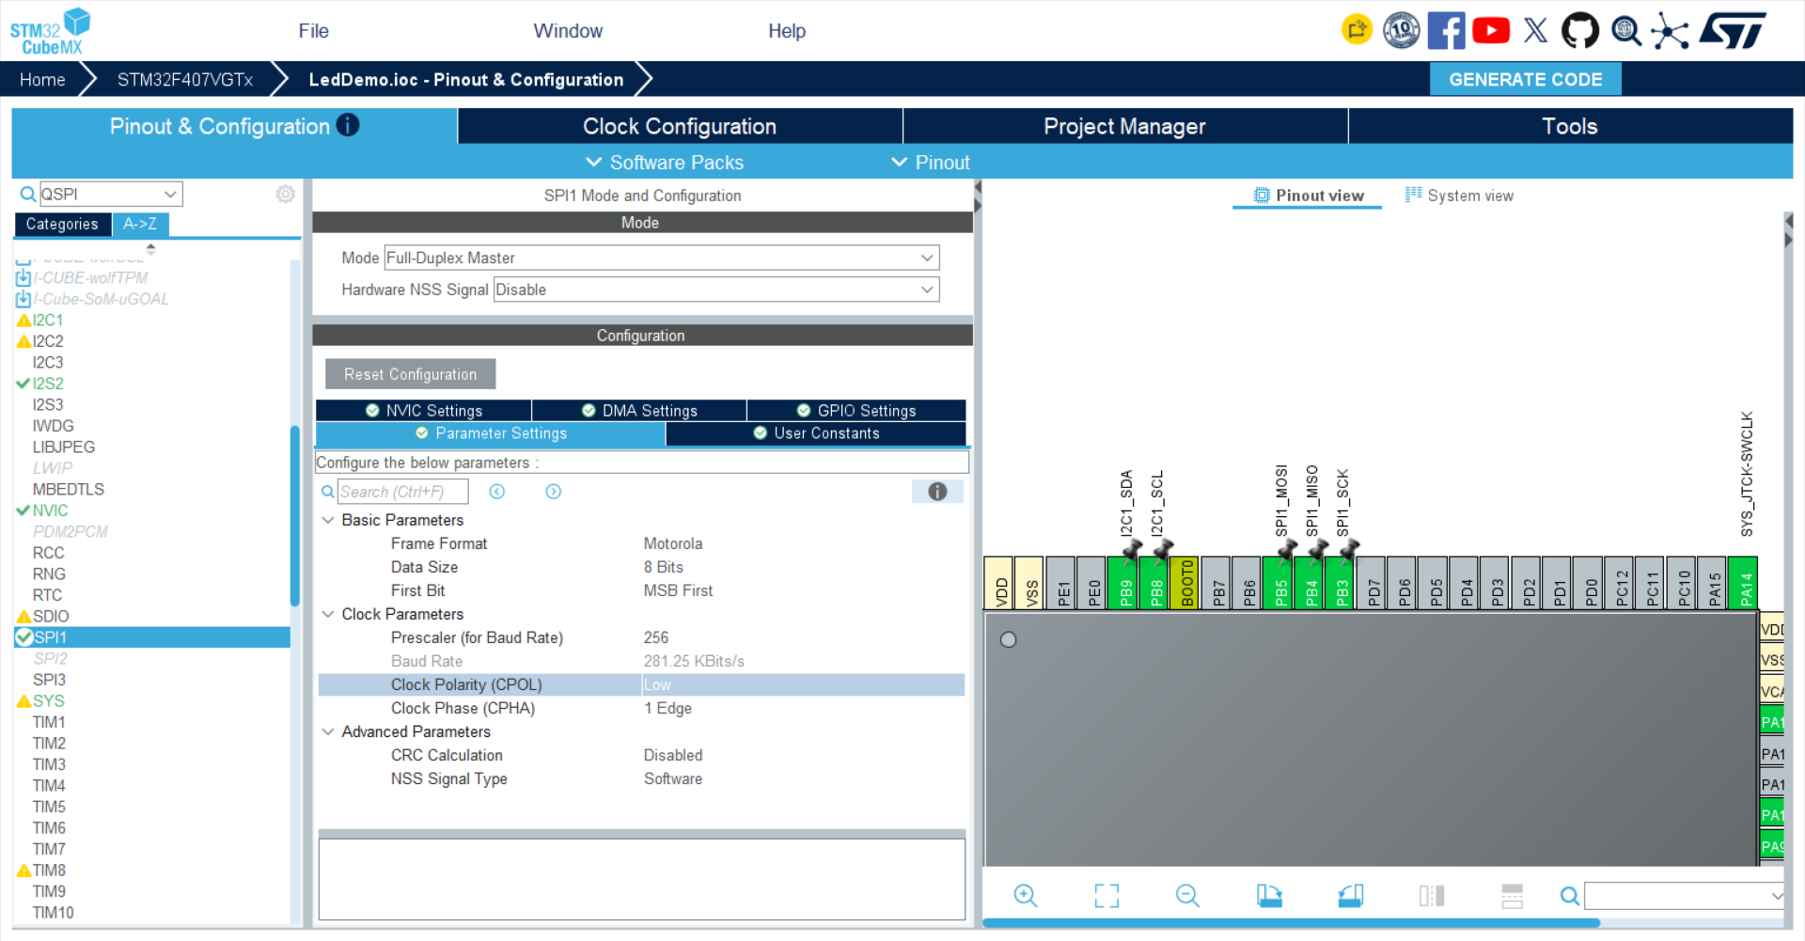Open the GitHub icon link
This screenshot has height=941, width=1805.
pyautogui.click(x=1579, y=31)
